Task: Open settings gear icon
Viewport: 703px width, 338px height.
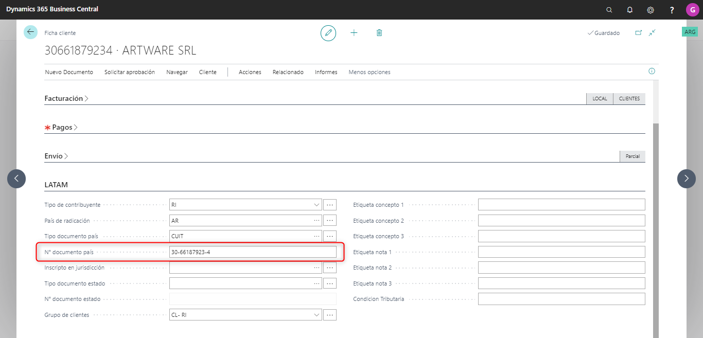Action: coord(651,10)
